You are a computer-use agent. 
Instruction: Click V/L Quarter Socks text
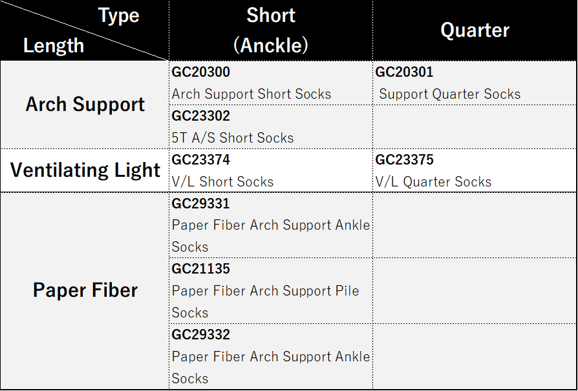[434, 182]
